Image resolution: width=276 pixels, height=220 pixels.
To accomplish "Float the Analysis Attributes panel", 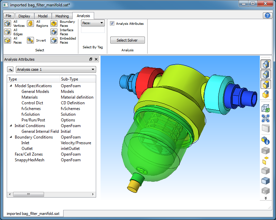I will click(91, 59).
